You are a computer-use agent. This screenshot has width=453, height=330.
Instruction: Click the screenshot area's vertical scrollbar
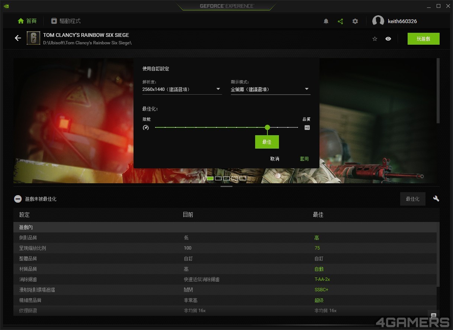[438, 91]
